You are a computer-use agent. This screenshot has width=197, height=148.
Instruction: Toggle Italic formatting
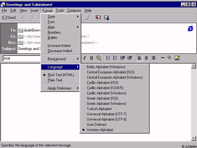(85, 58)
